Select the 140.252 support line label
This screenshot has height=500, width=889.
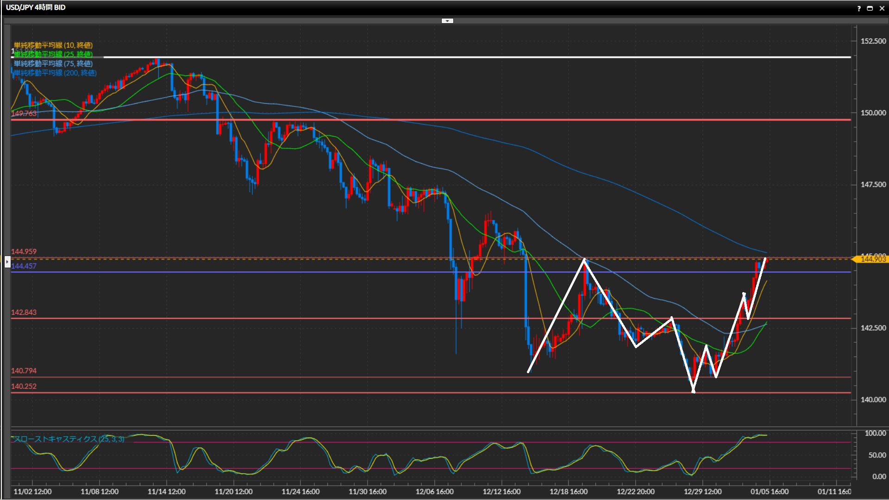pos(24,387)
